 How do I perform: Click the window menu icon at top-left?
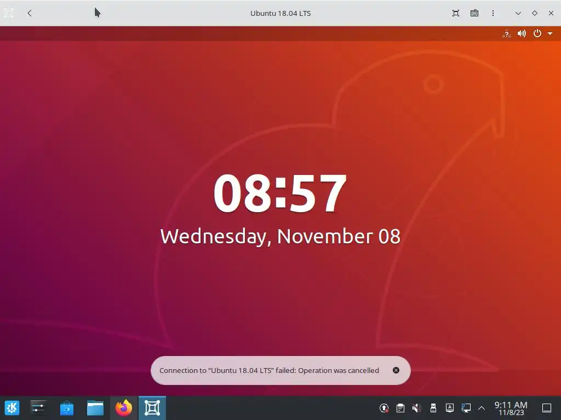[9, 13]
